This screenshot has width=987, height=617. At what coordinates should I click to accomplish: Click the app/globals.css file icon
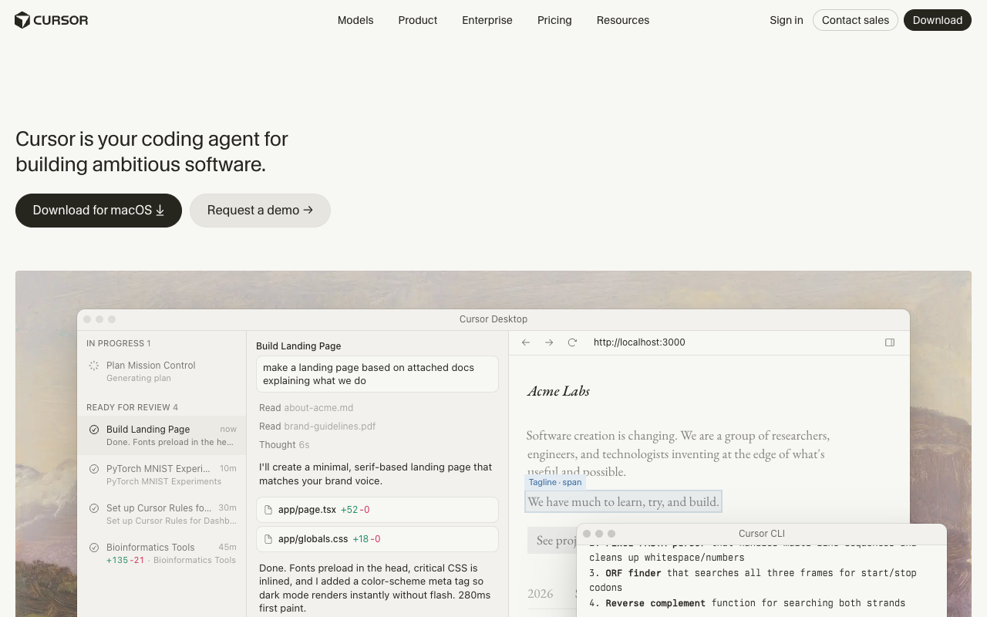(268, 539)
